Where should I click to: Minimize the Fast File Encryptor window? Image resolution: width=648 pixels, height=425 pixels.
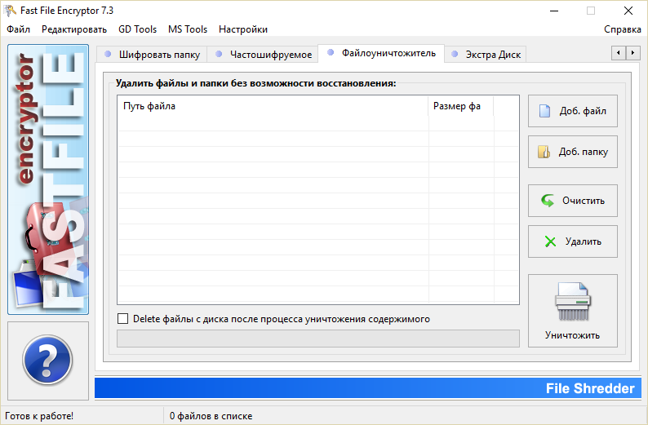[554, 11]
